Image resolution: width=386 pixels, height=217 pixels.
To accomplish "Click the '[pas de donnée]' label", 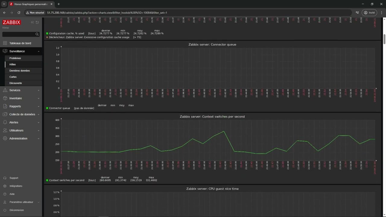I will tap(84, 108).
